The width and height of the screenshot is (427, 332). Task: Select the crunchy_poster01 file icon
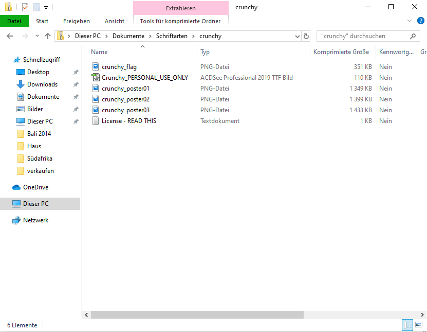pos(96,88)
